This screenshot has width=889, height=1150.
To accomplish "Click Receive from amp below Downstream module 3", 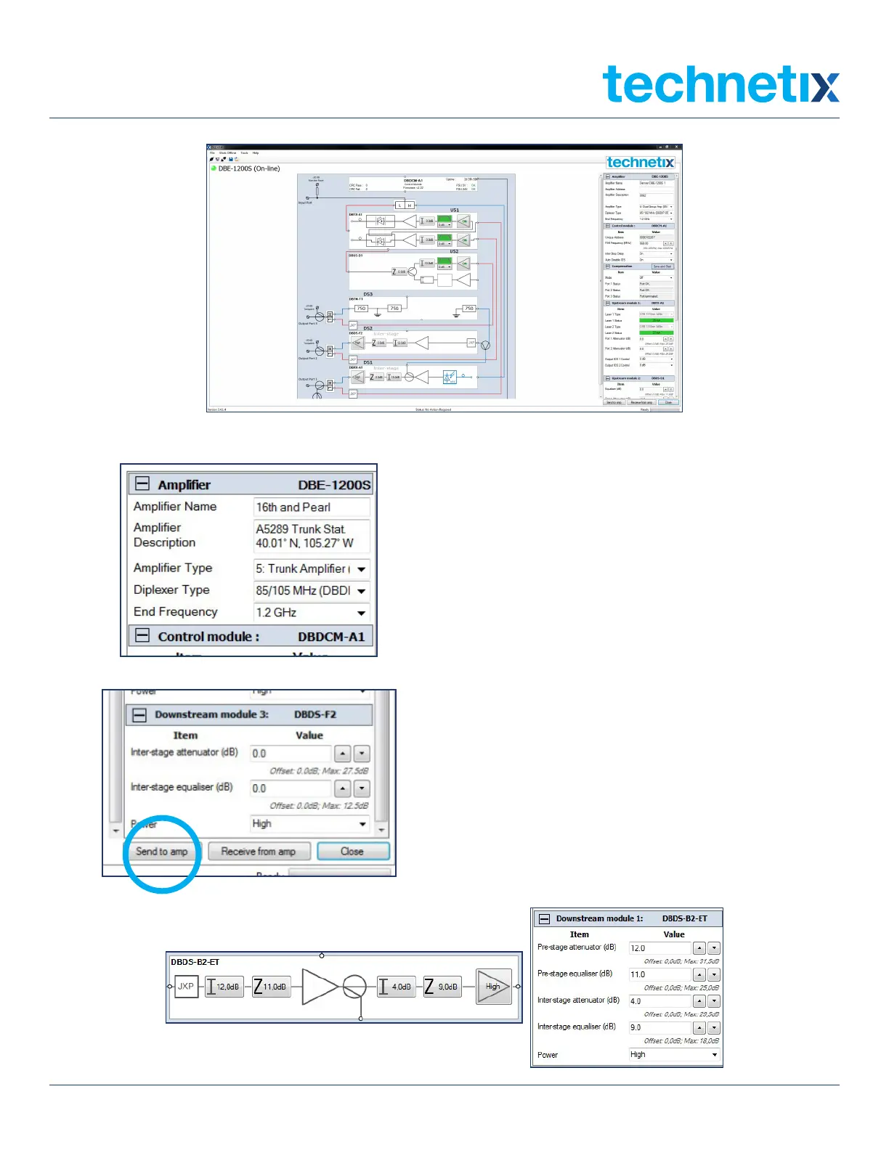I will [259, 852].
